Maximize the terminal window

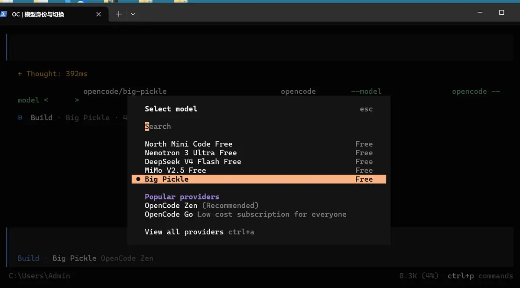tap(502, 13)
